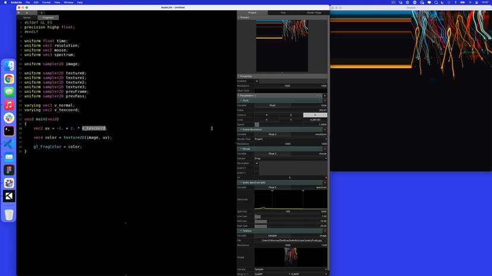492x276 pixels.
Task: Collapse the Audio Spectrum Split section
Action: click(x=239, y=182)
